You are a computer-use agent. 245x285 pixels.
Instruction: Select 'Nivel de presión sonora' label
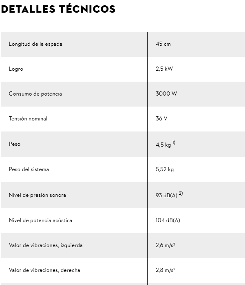click(x=38, y=195)
